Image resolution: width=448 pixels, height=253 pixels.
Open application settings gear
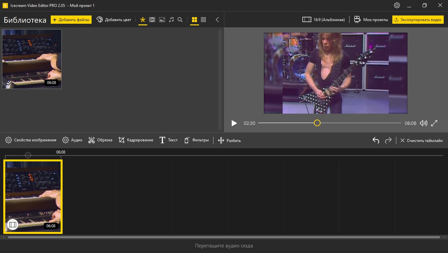397,6
